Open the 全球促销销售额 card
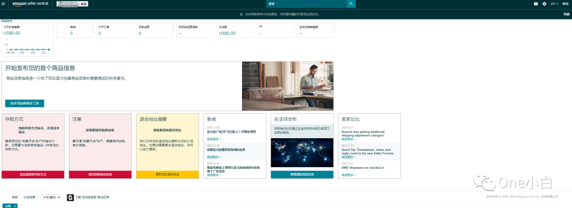 click(x=316, y=31)
